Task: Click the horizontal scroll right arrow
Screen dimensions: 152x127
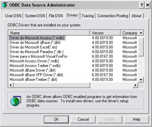Action: (135, 85)
